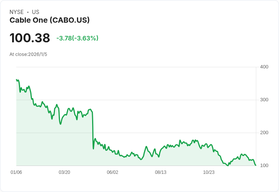
Task: Click the NYSE exchange label
Action: point(17,12)
